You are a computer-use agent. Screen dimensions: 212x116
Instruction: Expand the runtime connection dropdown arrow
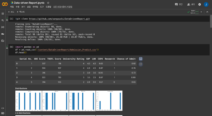click(201, 12)
